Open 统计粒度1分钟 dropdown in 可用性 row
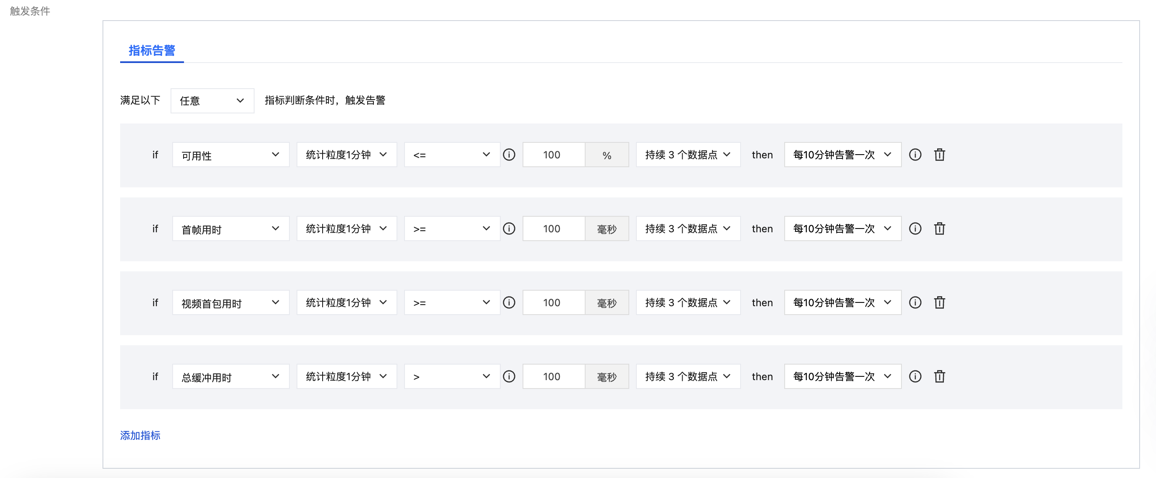The height and width of the screenshot is (478, 1156). [347, 155]
